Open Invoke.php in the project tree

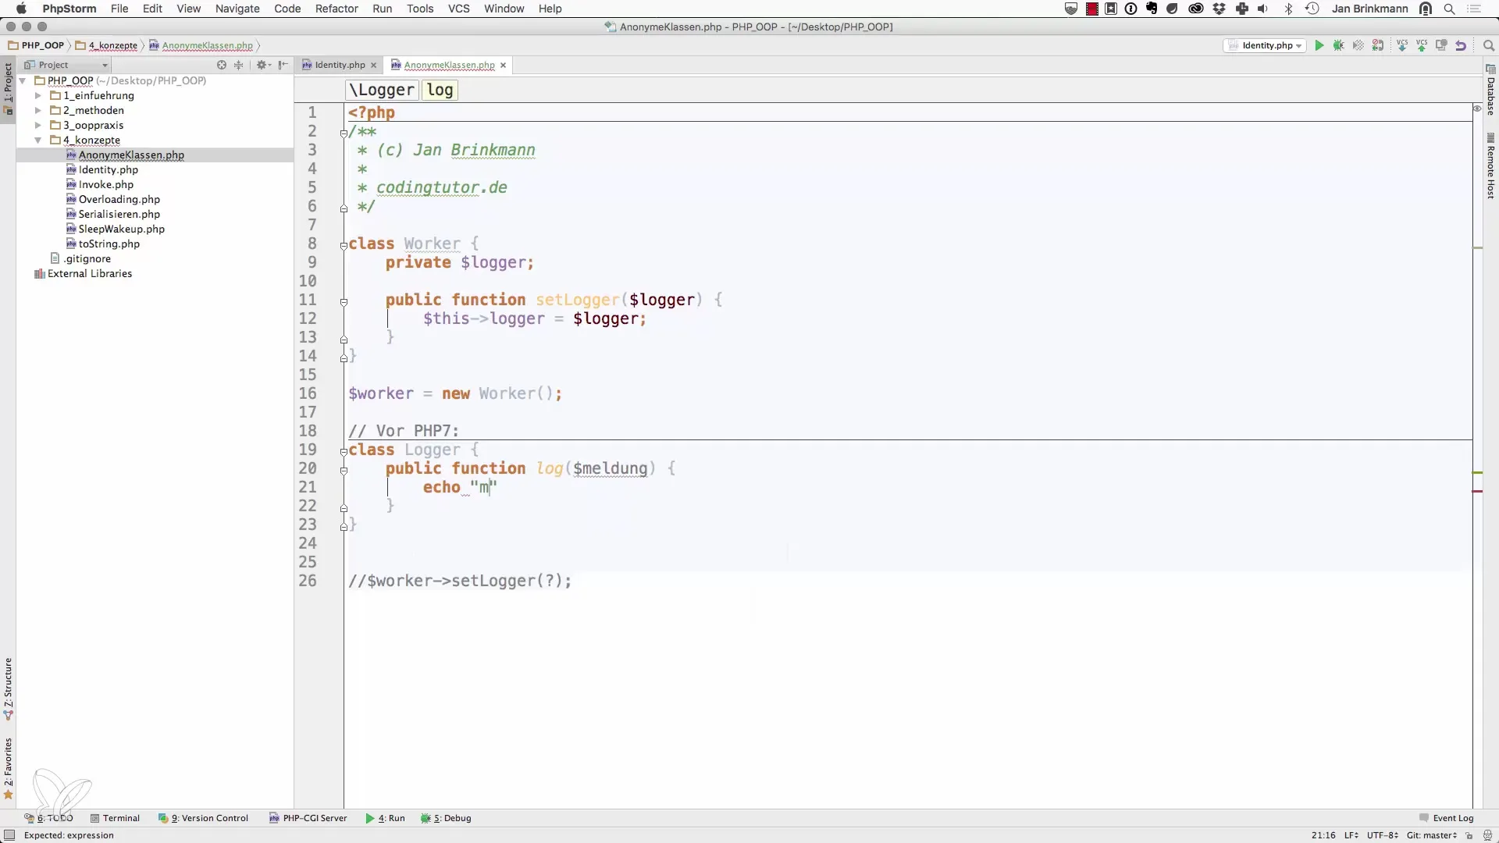pyautogui.click(x=105, y=184)
